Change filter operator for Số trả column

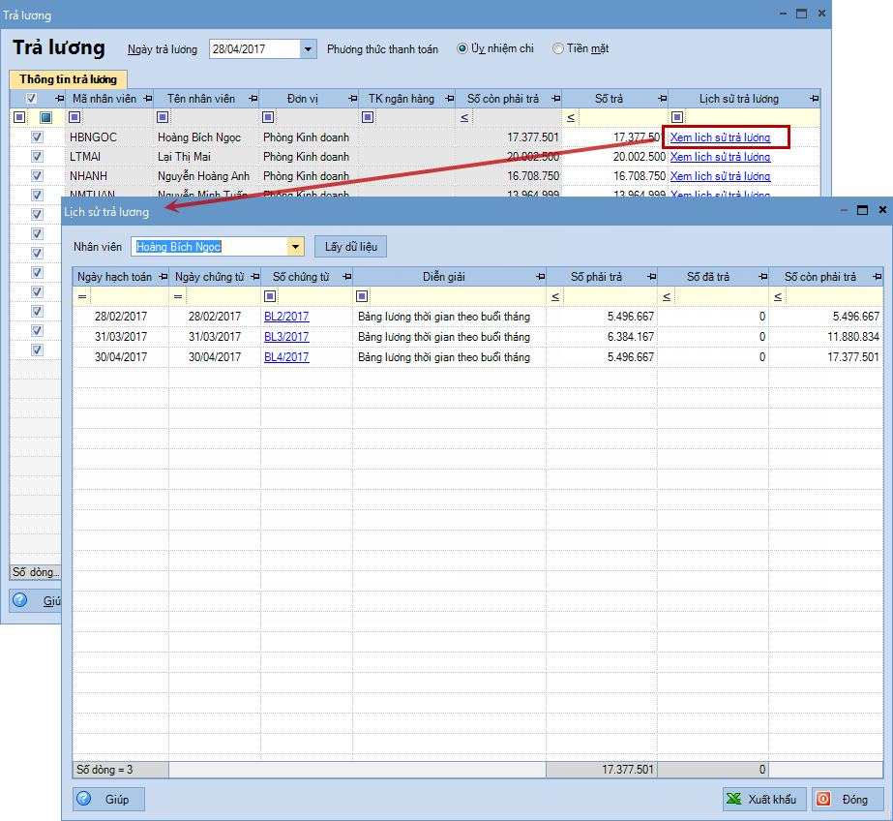571,118
